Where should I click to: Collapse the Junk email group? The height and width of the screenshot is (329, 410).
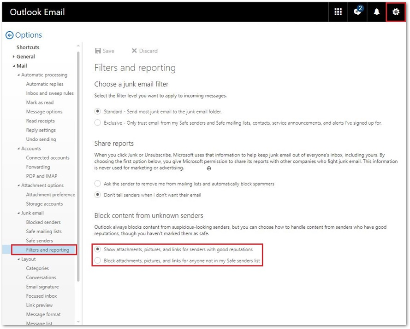pyautogui.click(x=18, y=213)
